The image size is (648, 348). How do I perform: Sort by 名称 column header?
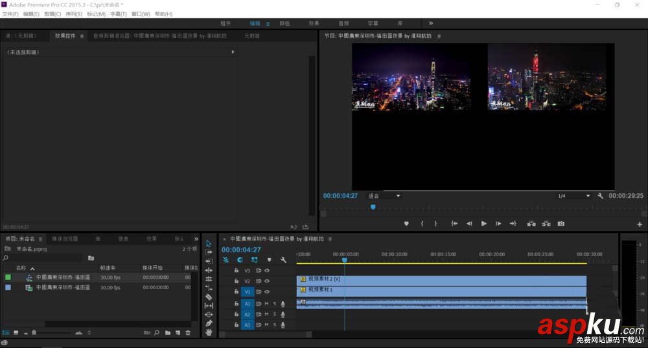pyautogui.click(x=21, y=268)
